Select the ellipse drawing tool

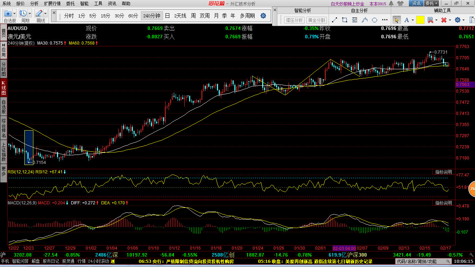[x=375, y=20]
